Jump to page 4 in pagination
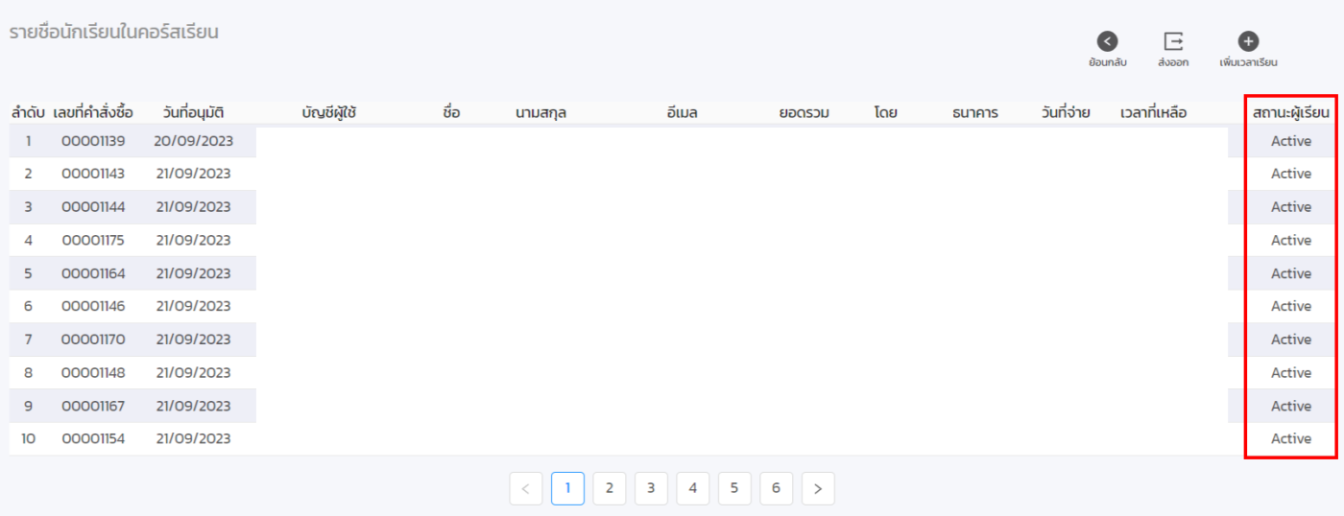This screenshot has width=1344, height=516. pyautogui.click(x=692, y=488)
